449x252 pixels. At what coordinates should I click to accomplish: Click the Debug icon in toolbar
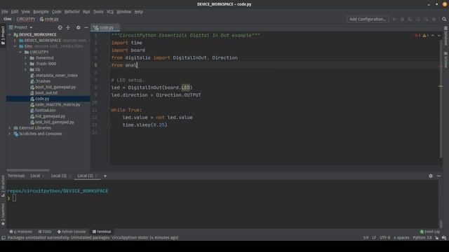pos(402,19)
